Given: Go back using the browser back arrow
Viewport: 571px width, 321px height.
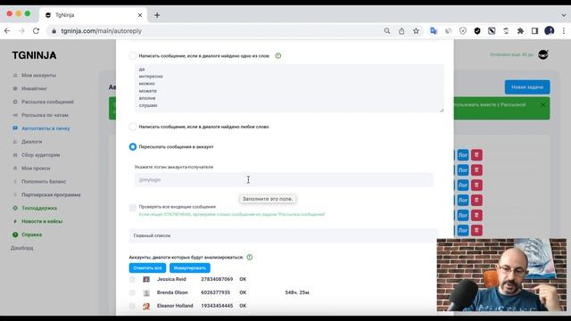Looking at the screenshot, I should 7,31.
